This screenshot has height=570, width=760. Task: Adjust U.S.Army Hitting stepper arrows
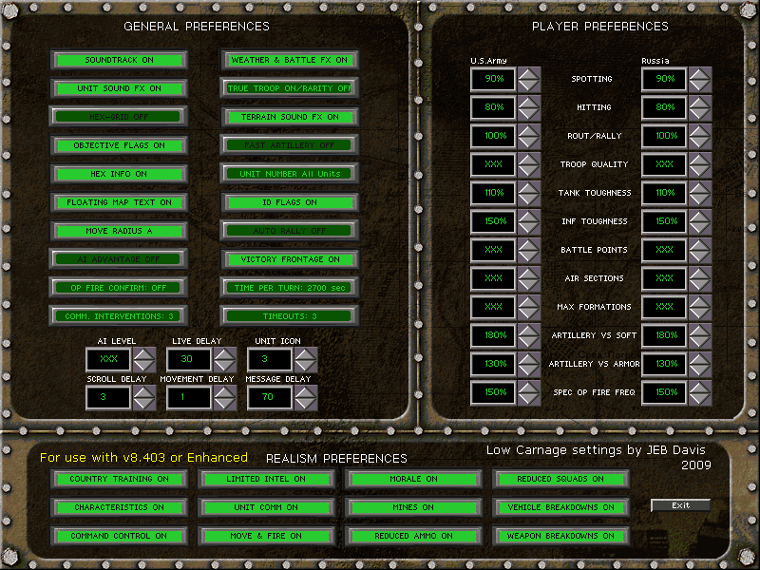529,107
